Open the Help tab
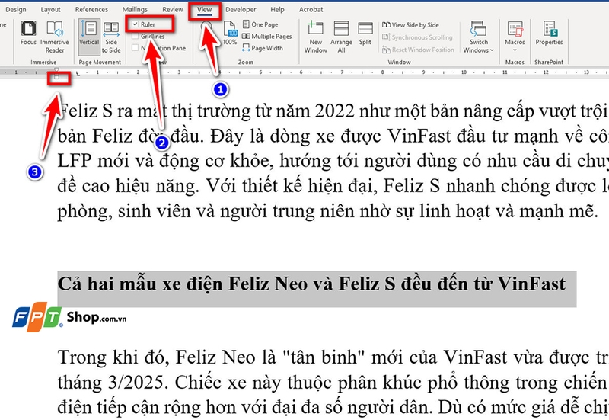 (x=277, y=9)
